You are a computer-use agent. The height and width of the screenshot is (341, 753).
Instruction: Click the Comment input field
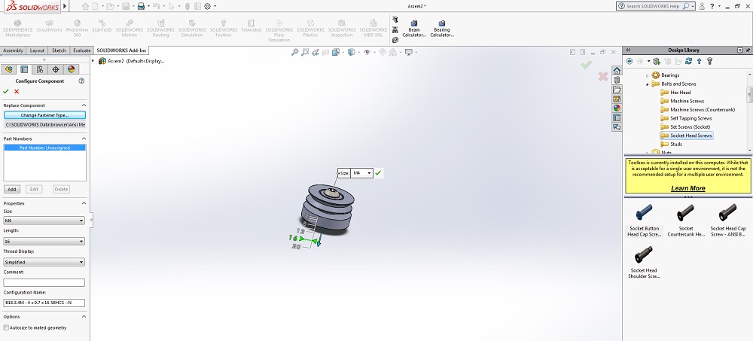point(44,282)
